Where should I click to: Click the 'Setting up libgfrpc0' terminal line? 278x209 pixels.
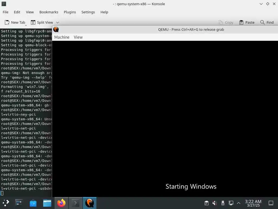click(x=26, y=31)
